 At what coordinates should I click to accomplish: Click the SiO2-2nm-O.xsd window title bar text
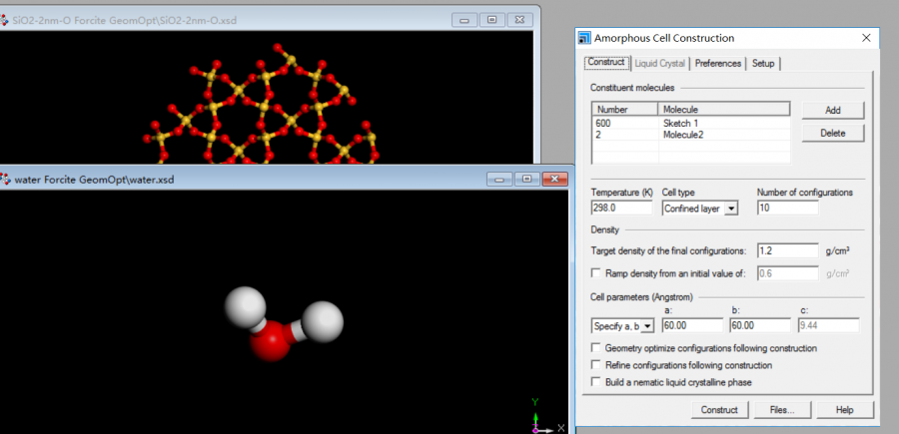pyautogui.click(x=125, y=21)
